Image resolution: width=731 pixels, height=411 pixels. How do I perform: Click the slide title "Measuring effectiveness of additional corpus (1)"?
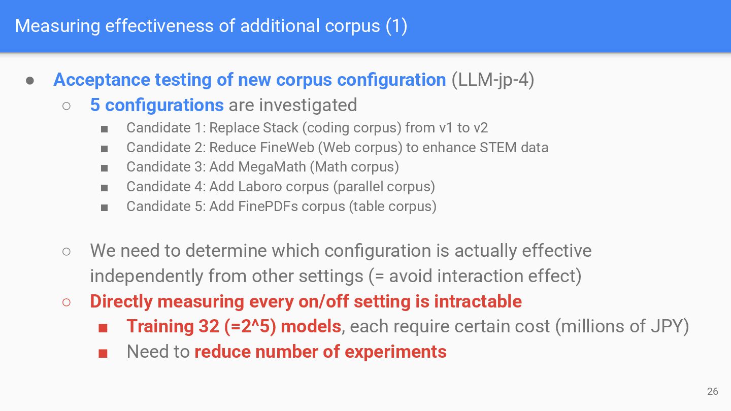(x=211, y=26)
